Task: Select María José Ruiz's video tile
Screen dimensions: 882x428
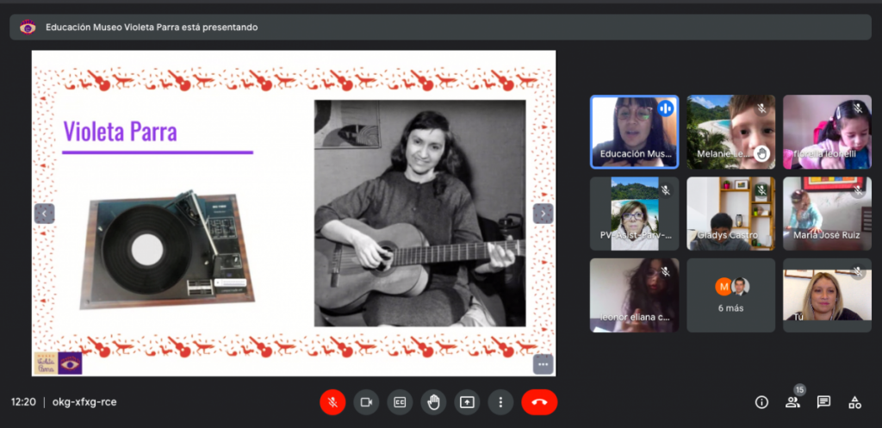Action: [x=827, y=214]
